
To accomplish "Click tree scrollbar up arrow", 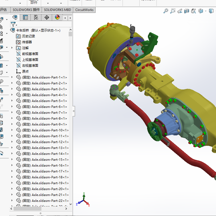I will 71,30.
